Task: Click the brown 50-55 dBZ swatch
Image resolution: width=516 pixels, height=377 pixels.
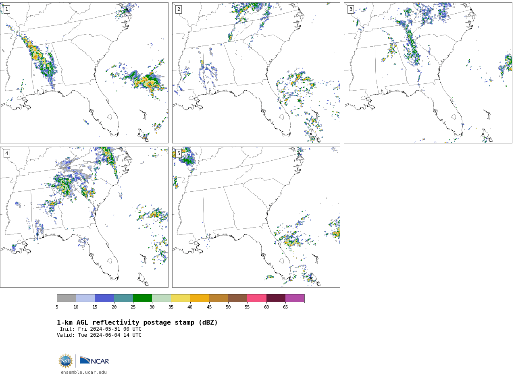Action: point(237,298)
